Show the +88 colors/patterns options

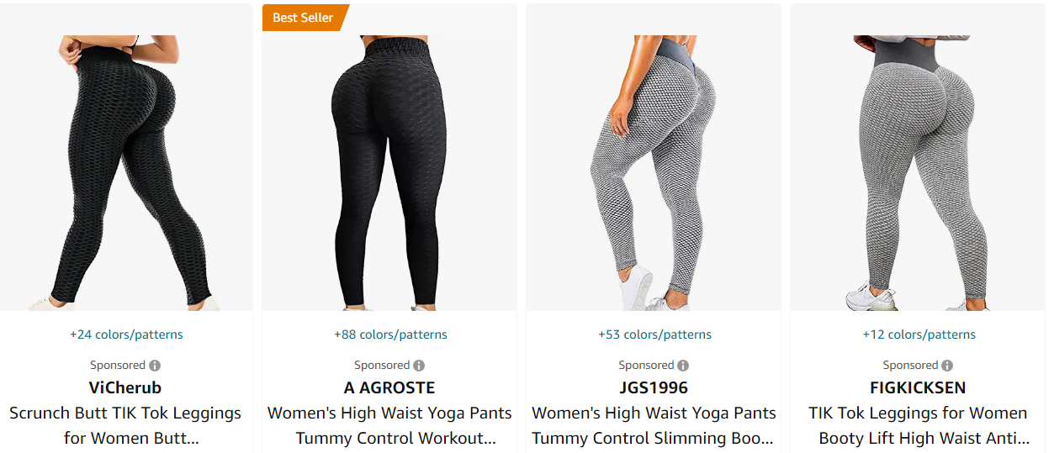pos(390,334)
